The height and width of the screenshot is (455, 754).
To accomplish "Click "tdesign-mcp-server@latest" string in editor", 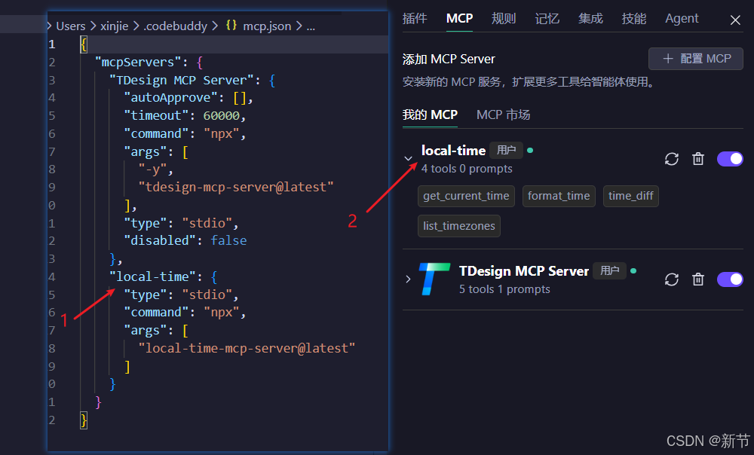I will (236, 187).
